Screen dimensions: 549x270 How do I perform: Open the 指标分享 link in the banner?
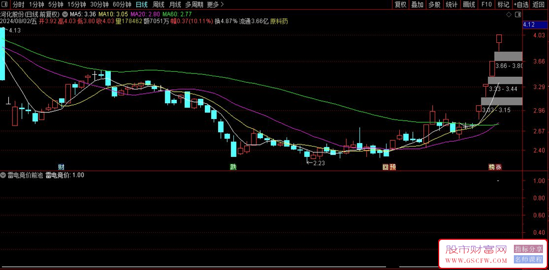pyautogui.click(x=528, y=249)
